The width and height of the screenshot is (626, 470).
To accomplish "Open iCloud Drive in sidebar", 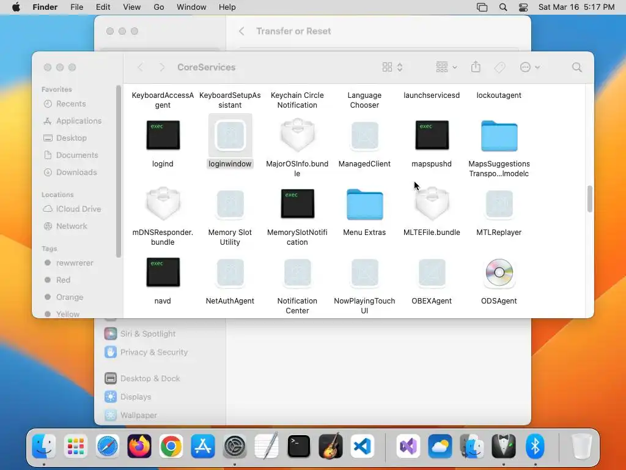I will pyautogui.click(x=78, y=209).
